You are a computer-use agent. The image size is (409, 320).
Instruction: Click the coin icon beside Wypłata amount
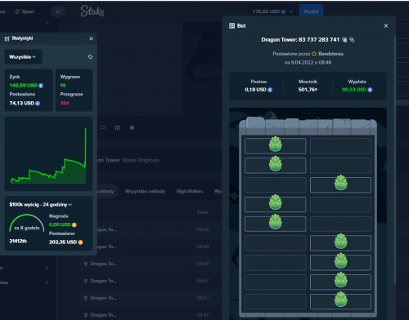[x=370, y=90]
